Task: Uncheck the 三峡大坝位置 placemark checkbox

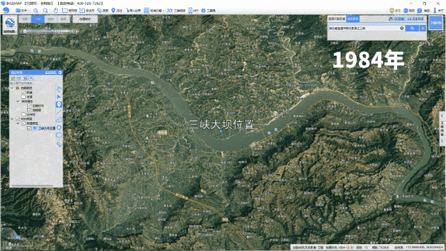Action: click(29, 128)
